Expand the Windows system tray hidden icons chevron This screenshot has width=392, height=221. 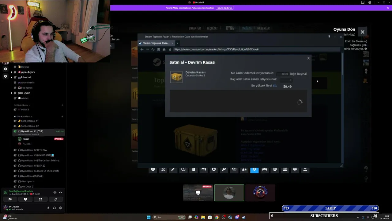[x=358, y=217]
